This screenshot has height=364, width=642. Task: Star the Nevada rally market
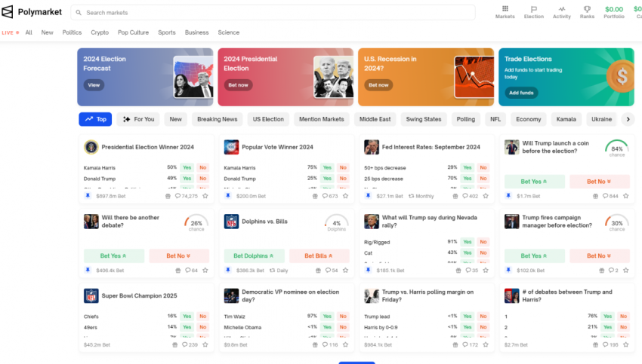[486, 271]
